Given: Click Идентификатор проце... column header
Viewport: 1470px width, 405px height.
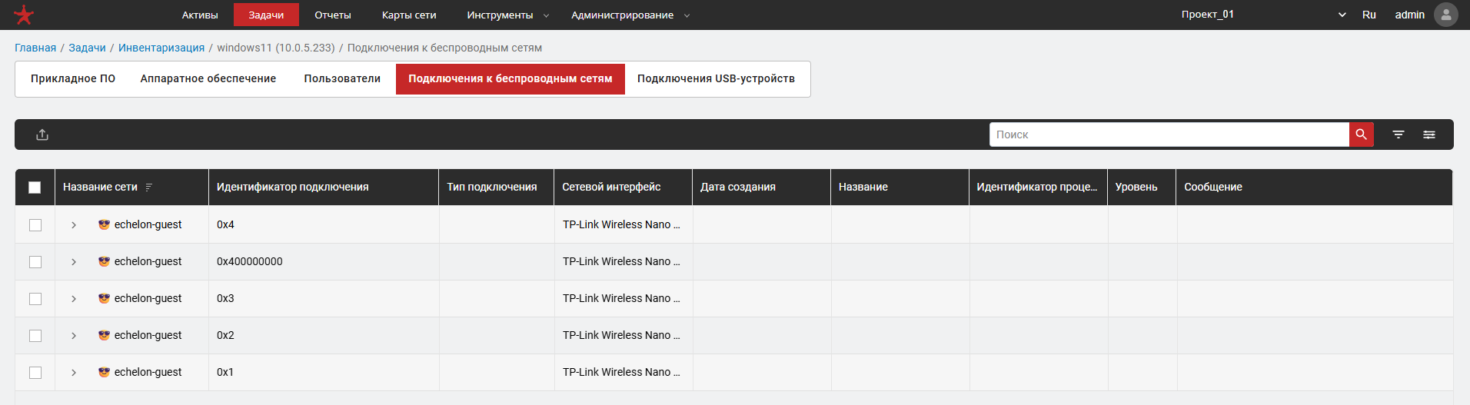Looking at the screenshot, I should pyautogui.click(x=1037, y=187).
